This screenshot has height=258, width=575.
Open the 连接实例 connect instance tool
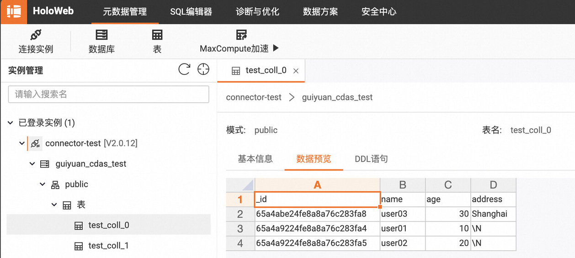(x=36, y=42)
